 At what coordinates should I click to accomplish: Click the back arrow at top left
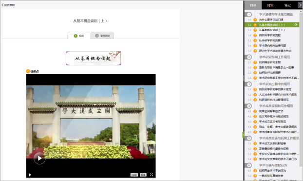(x=2, y=5)
